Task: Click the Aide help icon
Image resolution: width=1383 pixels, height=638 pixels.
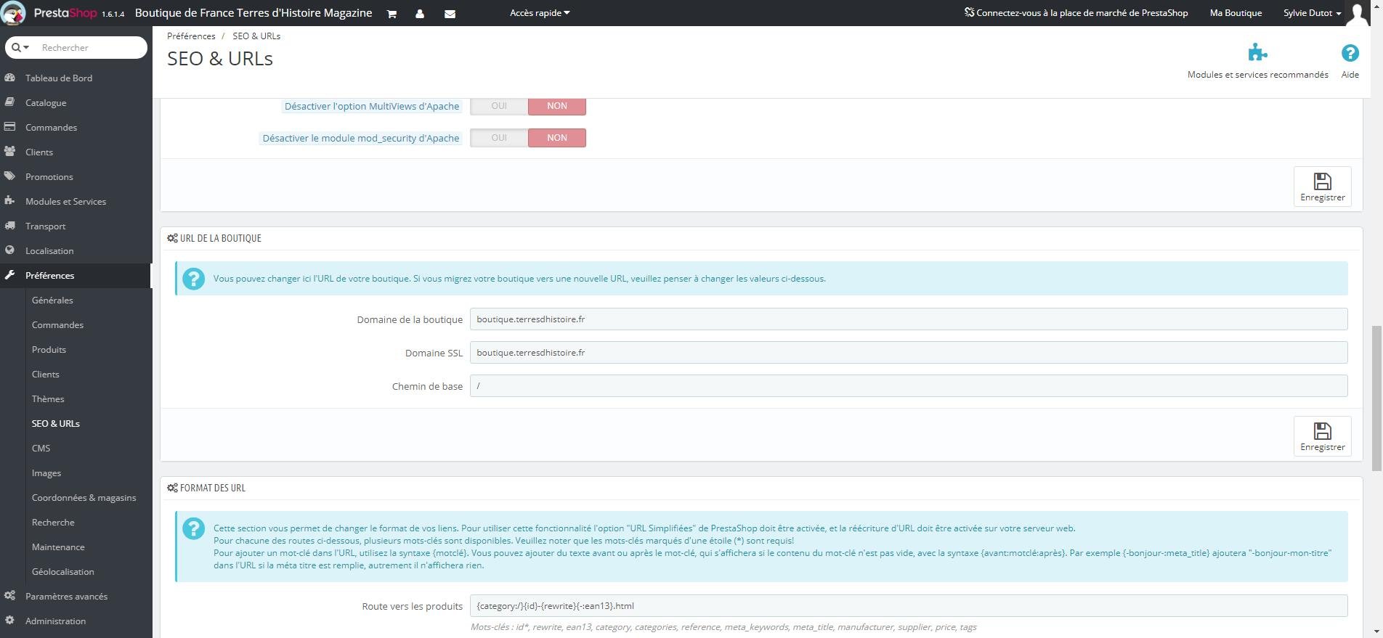Action: (x=1350, y=53)
